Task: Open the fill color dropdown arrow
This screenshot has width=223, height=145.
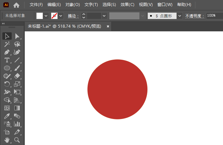Action: (x=46, y=16)
